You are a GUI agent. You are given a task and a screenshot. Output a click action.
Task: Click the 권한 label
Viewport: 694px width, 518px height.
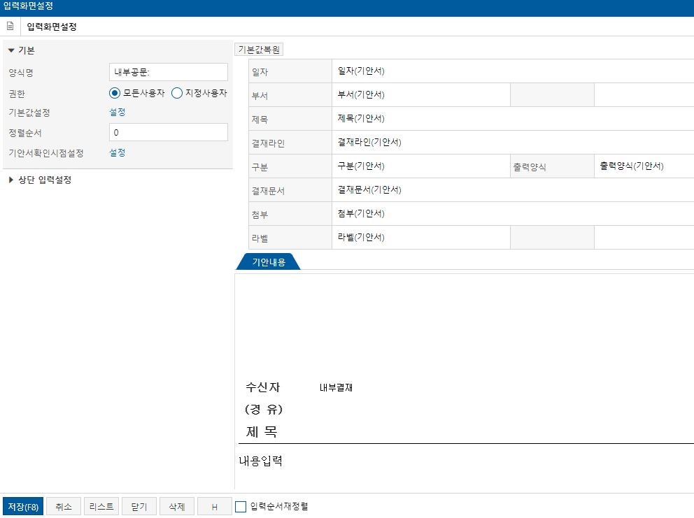(x=17, y=94)
